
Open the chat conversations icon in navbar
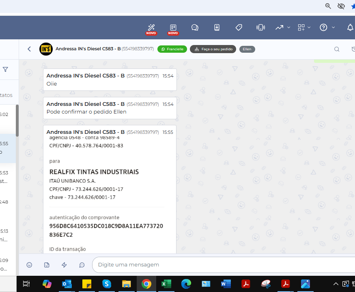point(195,28)
